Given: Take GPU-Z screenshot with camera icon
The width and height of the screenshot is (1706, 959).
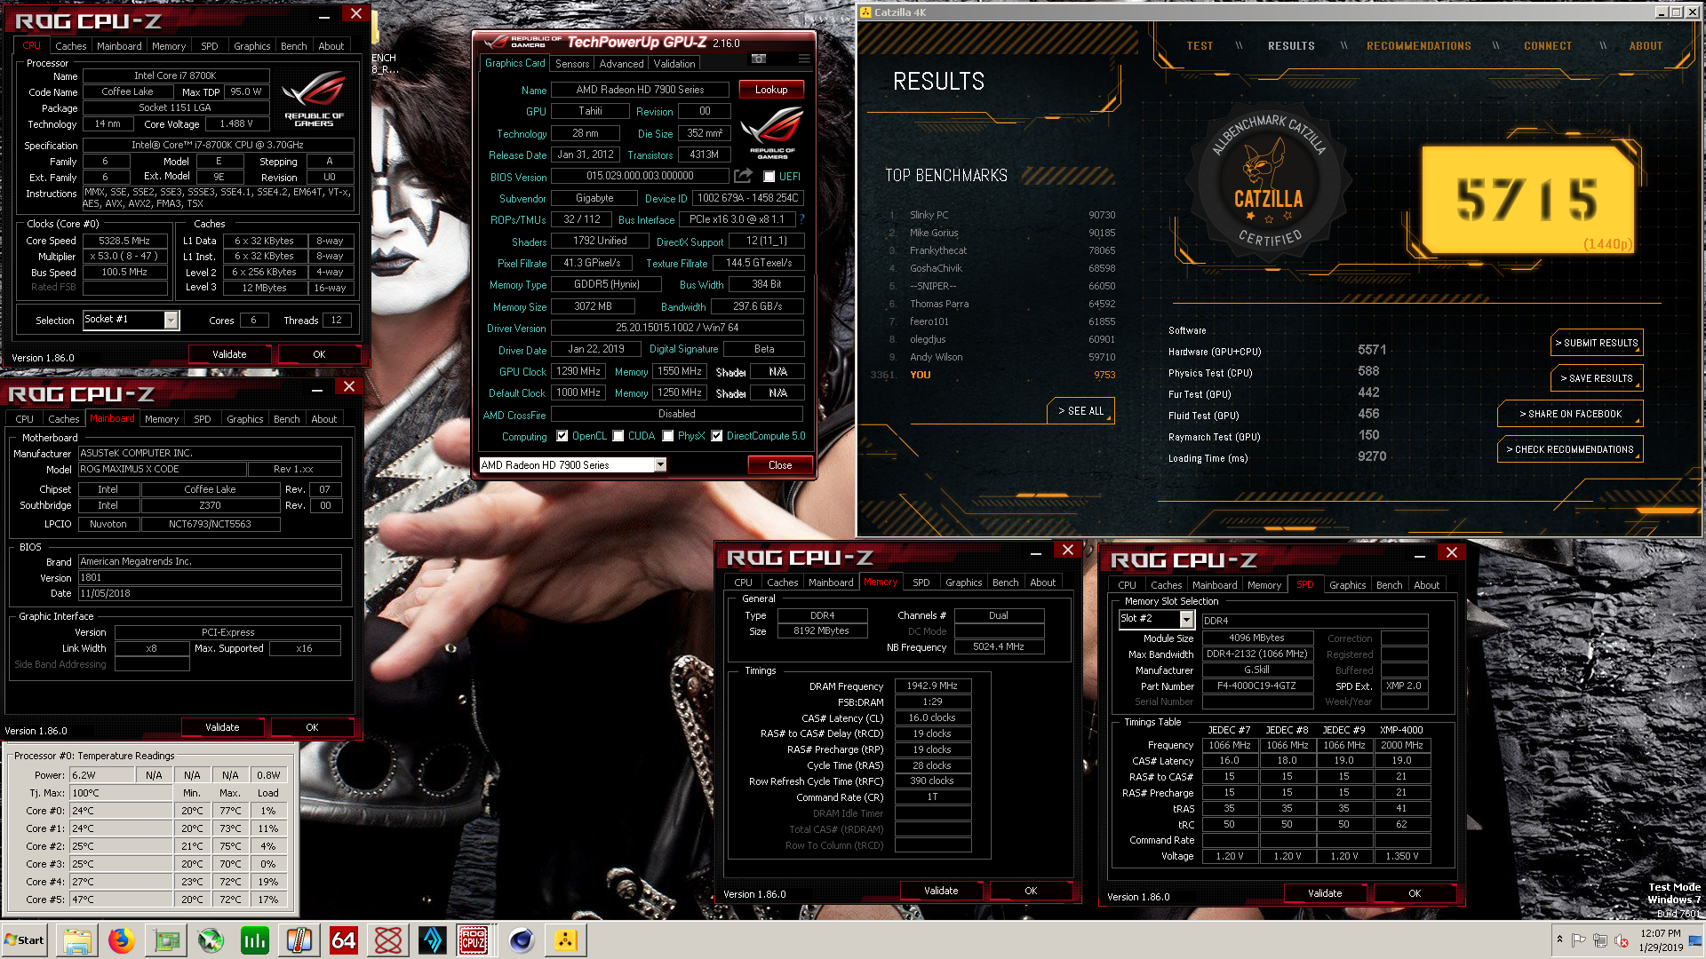Looking at the screenshot, I should point(759,59).
